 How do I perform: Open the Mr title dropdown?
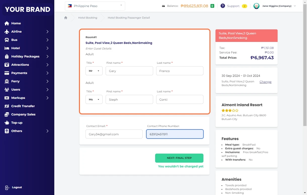click(94, 71)
